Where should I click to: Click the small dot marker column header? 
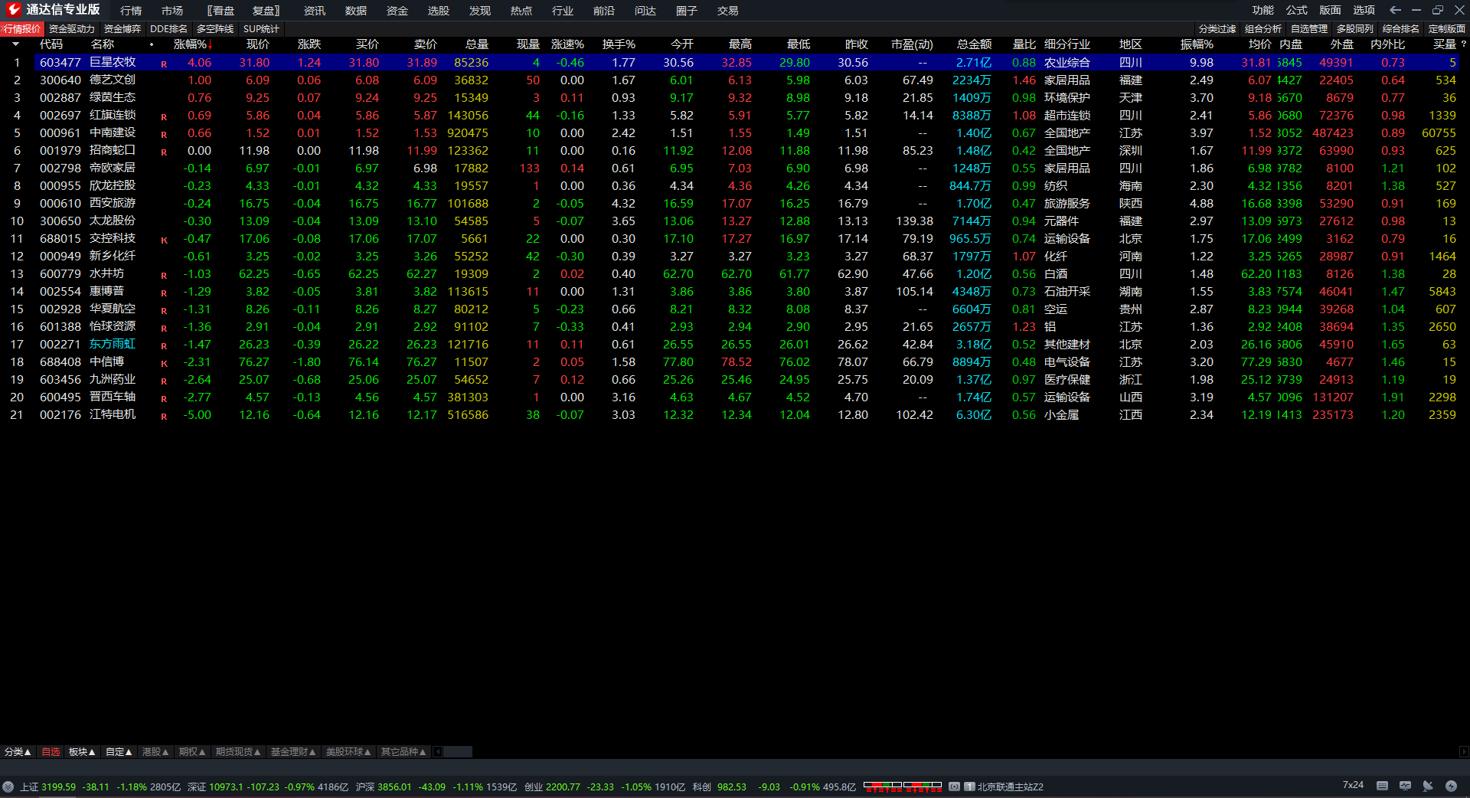click(x=152, y=44)
